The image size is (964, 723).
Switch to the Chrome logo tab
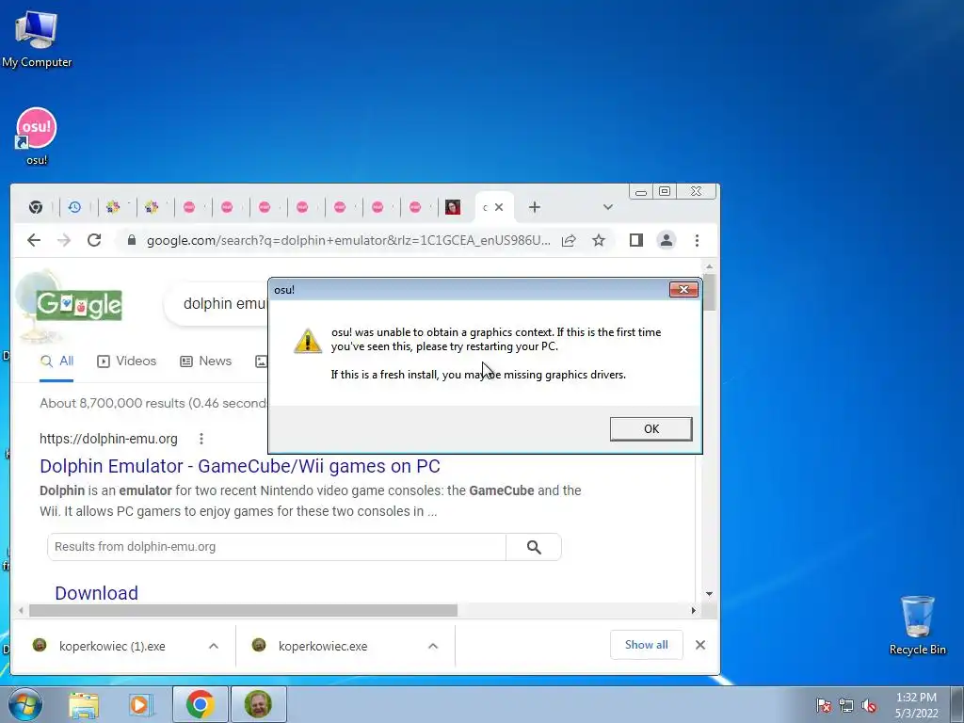(x=36, y=207)
